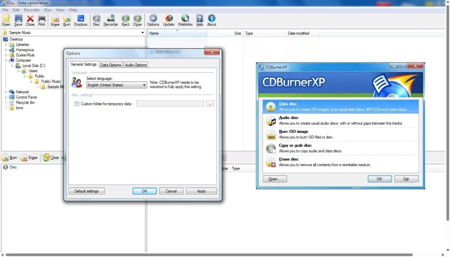Click OK in the Options dialog

click(x=144, y=191)
